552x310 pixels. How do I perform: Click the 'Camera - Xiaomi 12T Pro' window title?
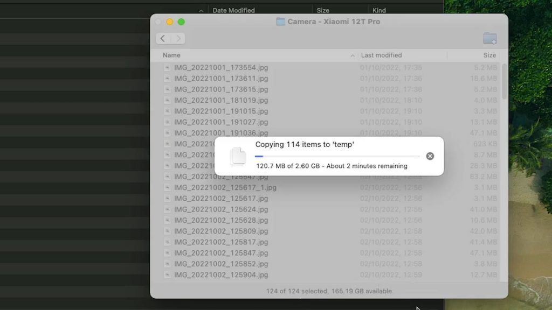click(334, 22)
